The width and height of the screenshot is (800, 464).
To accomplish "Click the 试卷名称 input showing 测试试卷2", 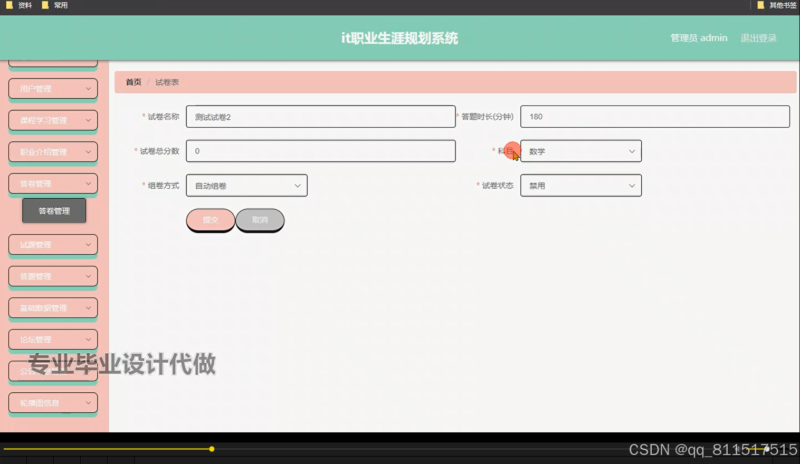I will coord(320,117).
